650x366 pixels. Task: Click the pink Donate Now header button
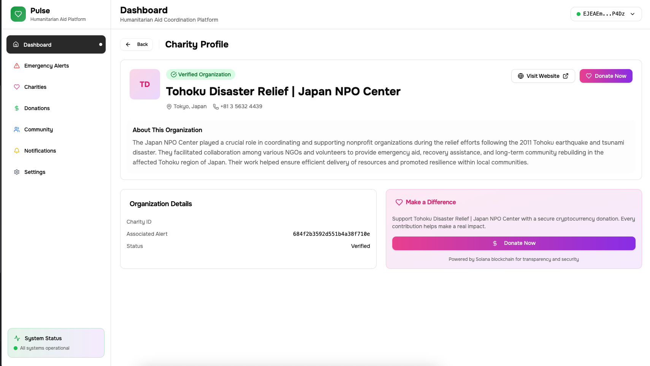(606, 76)
